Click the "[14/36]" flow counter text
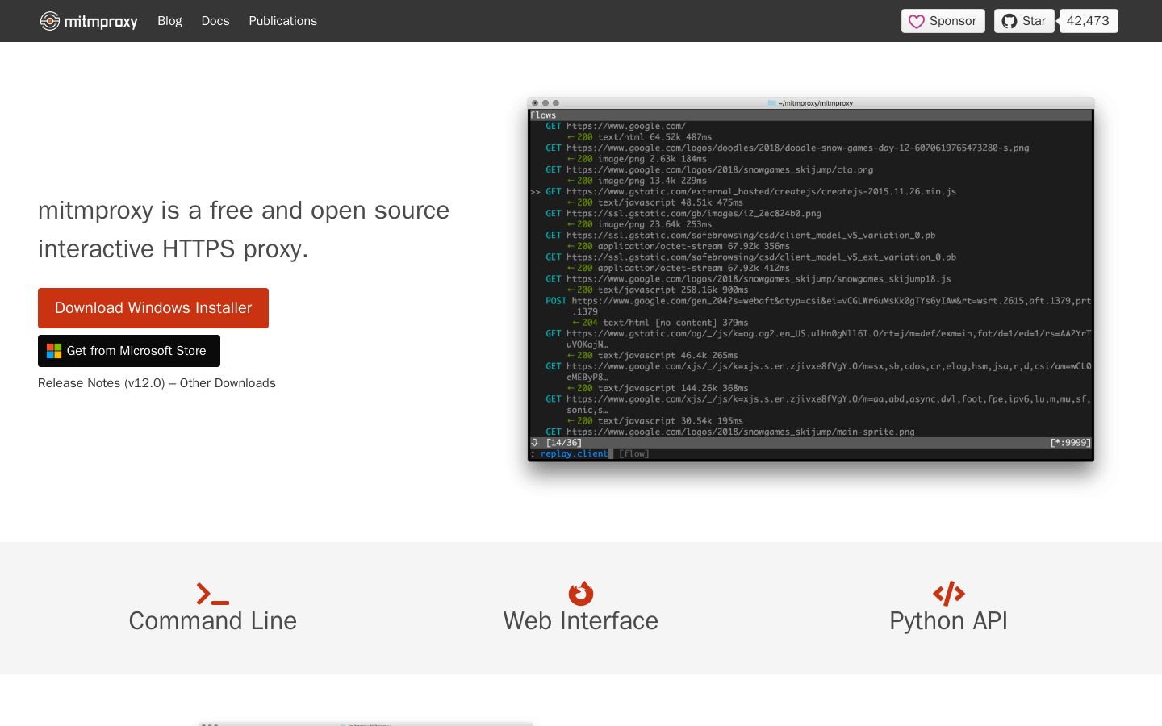Viewport: 1162px width, 726px height. click(x=563, y=443)
